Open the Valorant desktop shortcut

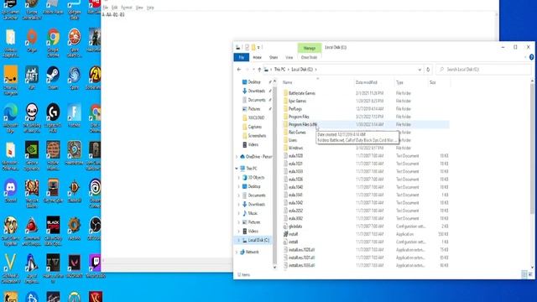tap(74, 266)
